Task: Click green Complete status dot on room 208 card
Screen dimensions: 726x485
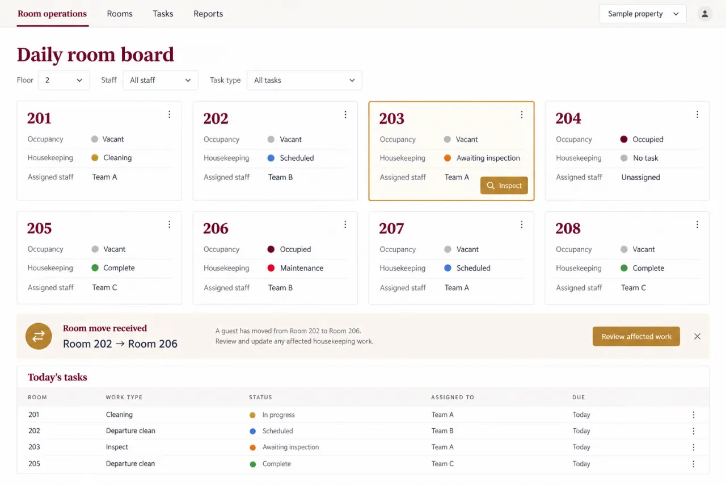Action: pos(624,268)
